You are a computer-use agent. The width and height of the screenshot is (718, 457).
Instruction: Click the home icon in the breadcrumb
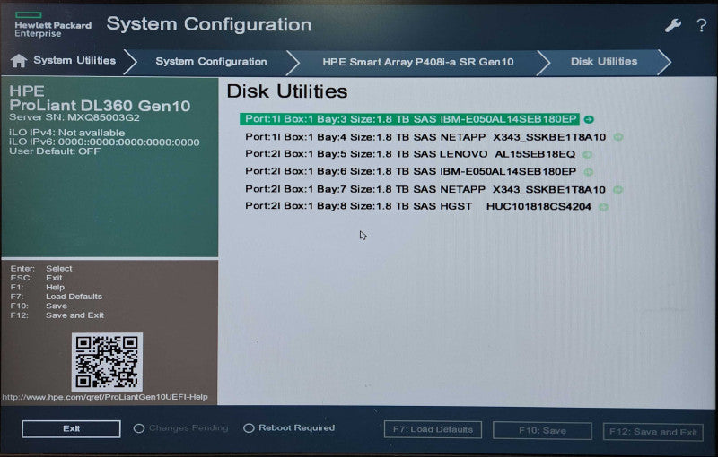coord(19,61)
